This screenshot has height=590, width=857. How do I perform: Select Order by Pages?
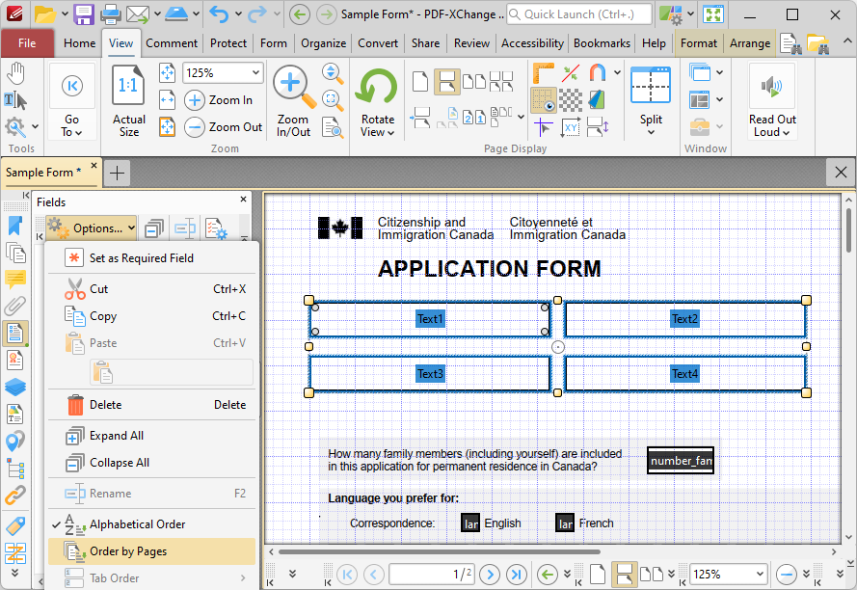pyautogui.click(x=151, y=551)
